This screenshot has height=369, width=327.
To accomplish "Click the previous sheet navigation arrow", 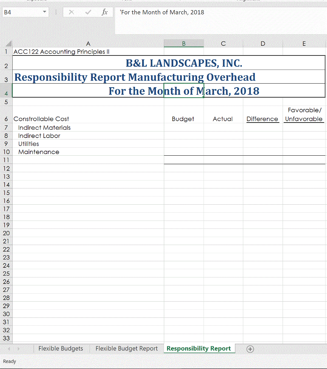I will (9, 349).
